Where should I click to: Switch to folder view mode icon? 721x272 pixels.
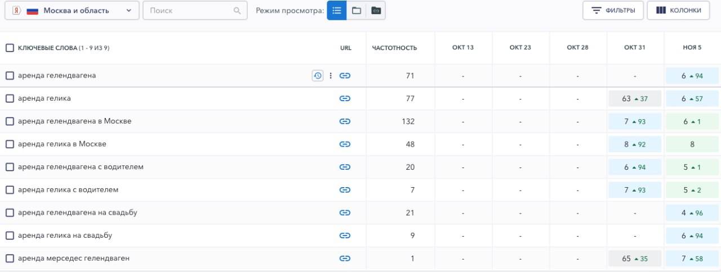(356, 10)
